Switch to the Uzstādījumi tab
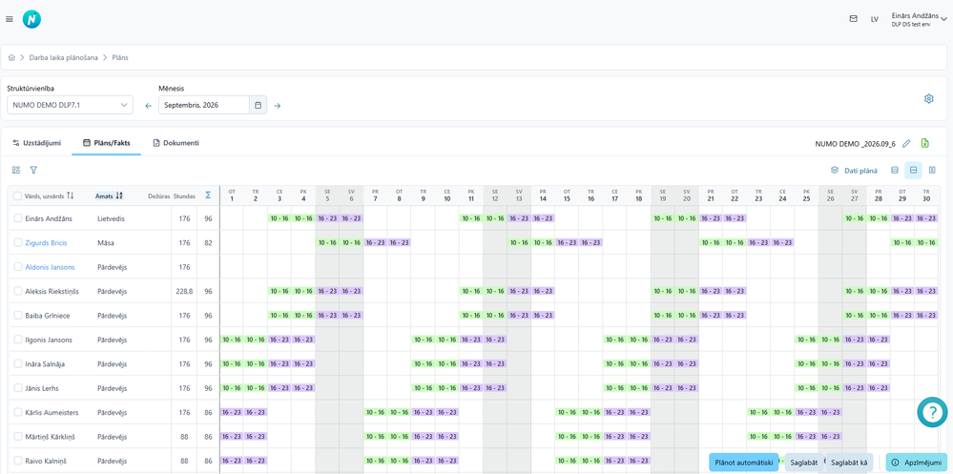The width and height of the screenshot is (953, 474). point(36,143)
